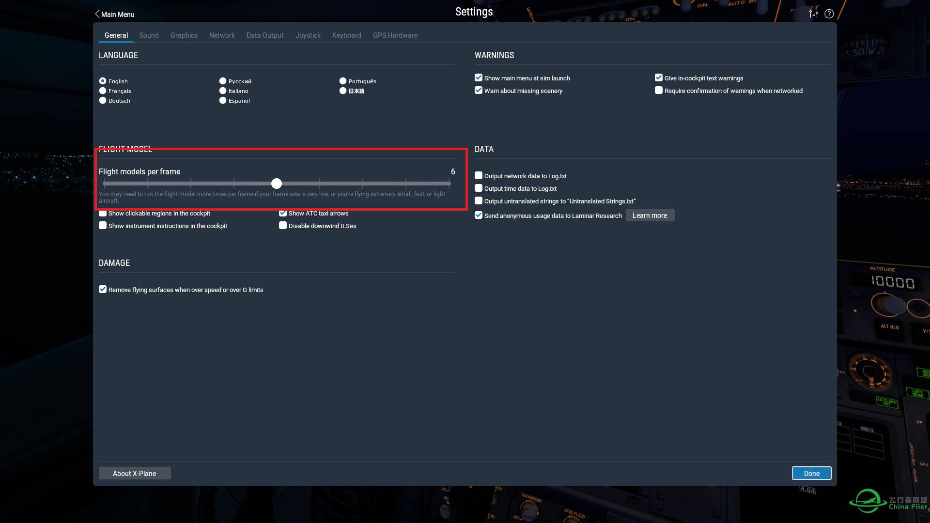Toggle Warn about missing scenery
This screenshot has width=930, height=523.
(x=479, y=90)
